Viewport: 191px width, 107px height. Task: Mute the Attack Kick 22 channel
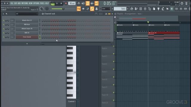(4, 21)
